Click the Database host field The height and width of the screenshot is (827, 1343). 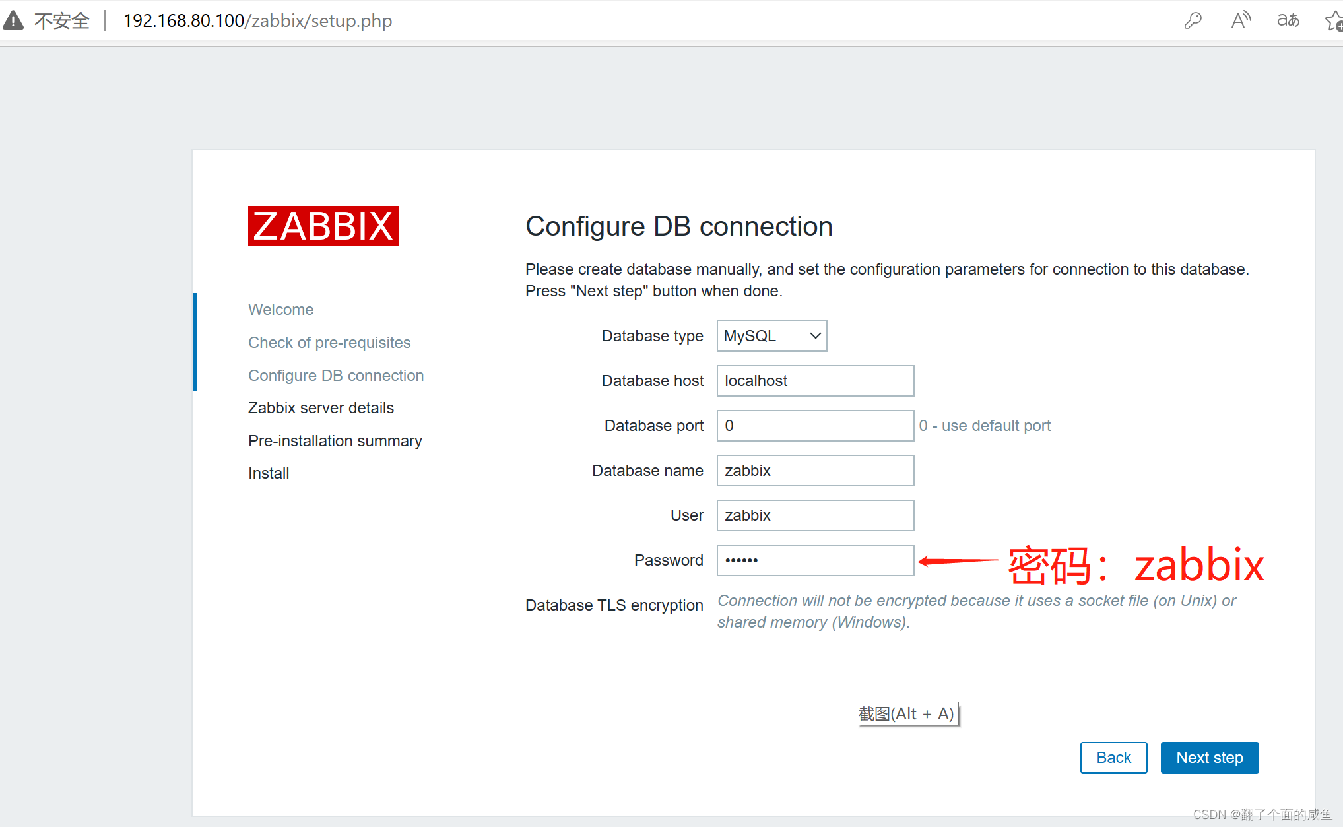815,381
